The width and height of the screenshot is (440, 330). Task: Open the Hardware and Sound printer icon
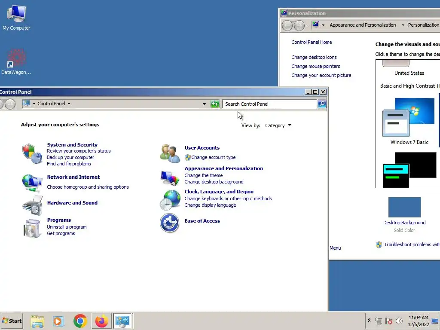32,206
